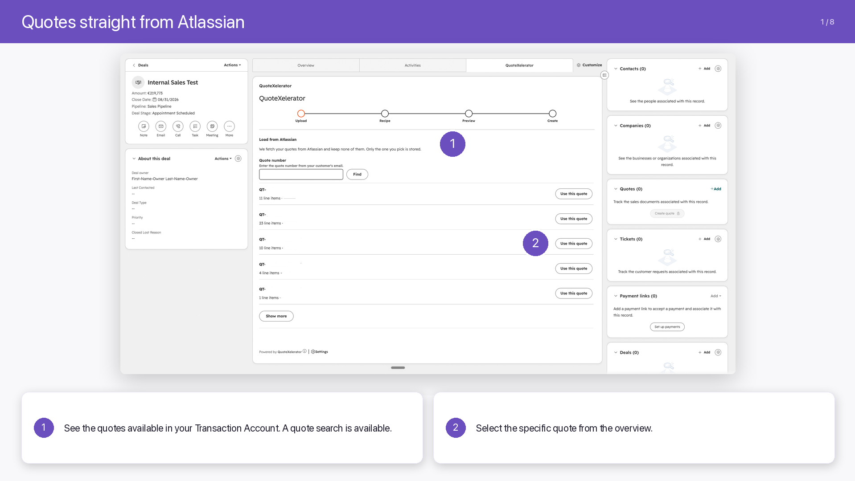Collapse the right sidebar with the panel icon
The width and height of the screenshot is (855, 481).
click(x=604, y=75)
